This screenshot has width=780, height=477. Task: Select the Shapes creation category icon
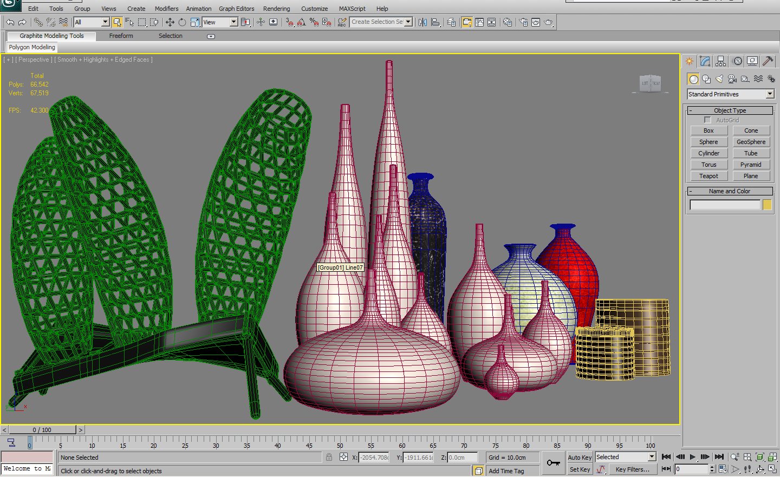click(706, 79)
